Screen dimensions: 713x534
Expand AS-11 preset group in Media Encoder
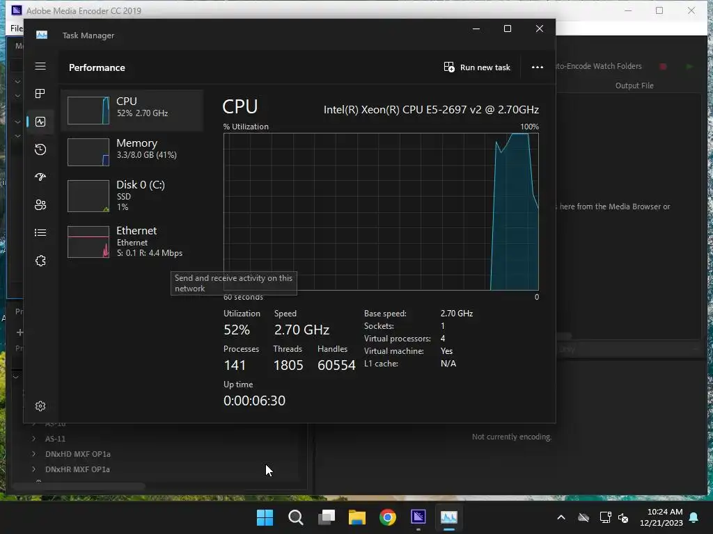(x=33, y=439)
